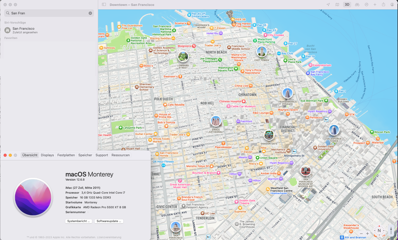This screenshot has height=240, width=398.
Task: Click the plus icon in Maps toolbar
Action: point(375,5)
